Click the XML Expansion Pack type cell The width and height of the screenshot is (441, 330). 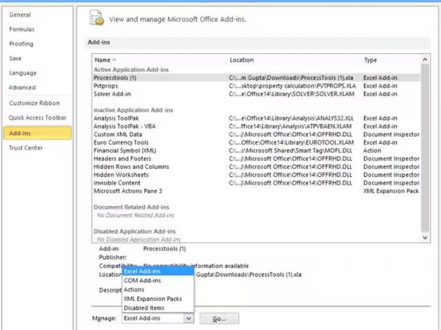pyautogui.click(x=391, y=191)
